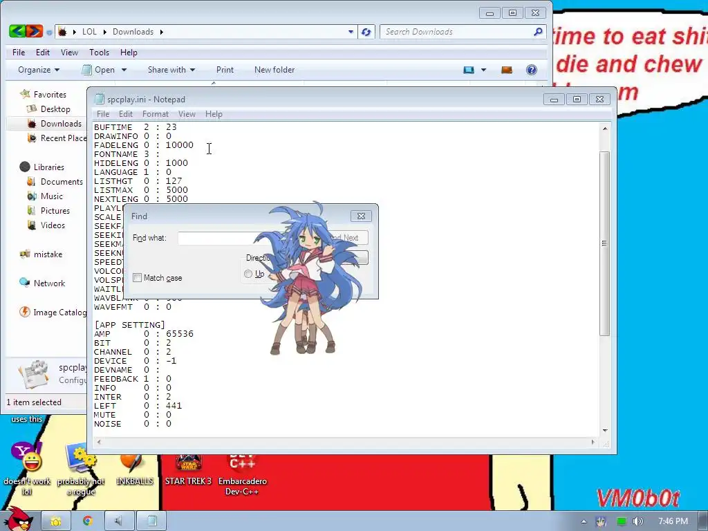Open the Open button's dropdown arrow
Viewport: 708px width, 531px height.
point(124,70)
